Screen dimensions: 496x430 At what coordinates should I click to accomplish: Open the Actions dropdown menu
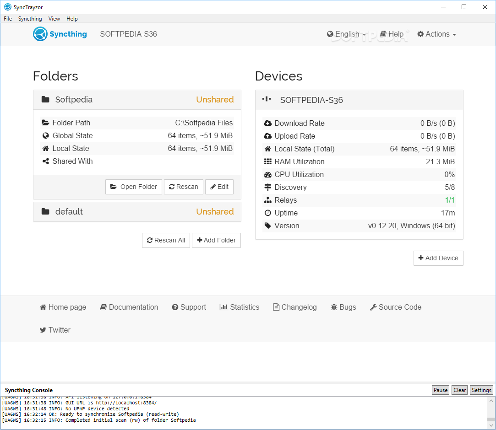(436, 34)
